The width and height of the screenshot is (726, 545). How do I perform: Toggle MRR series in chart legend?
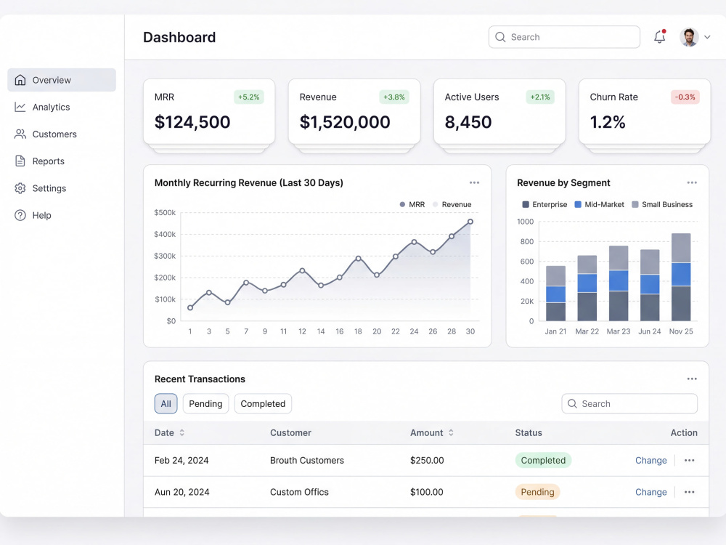412,204
